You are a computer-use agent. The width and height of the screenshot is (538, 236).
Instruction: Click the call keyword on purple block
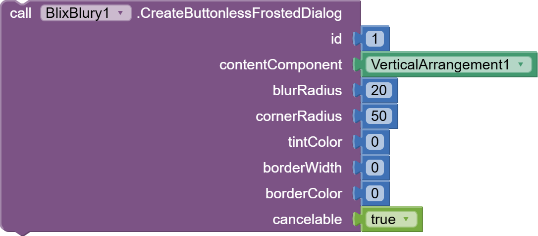pyautogui.click(x=21, y=13)
